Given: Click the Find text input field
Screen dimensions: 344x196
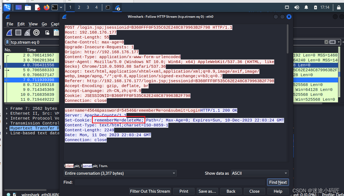Looking at the screenshot, I should pyautogui.click(x=170, y=182).
